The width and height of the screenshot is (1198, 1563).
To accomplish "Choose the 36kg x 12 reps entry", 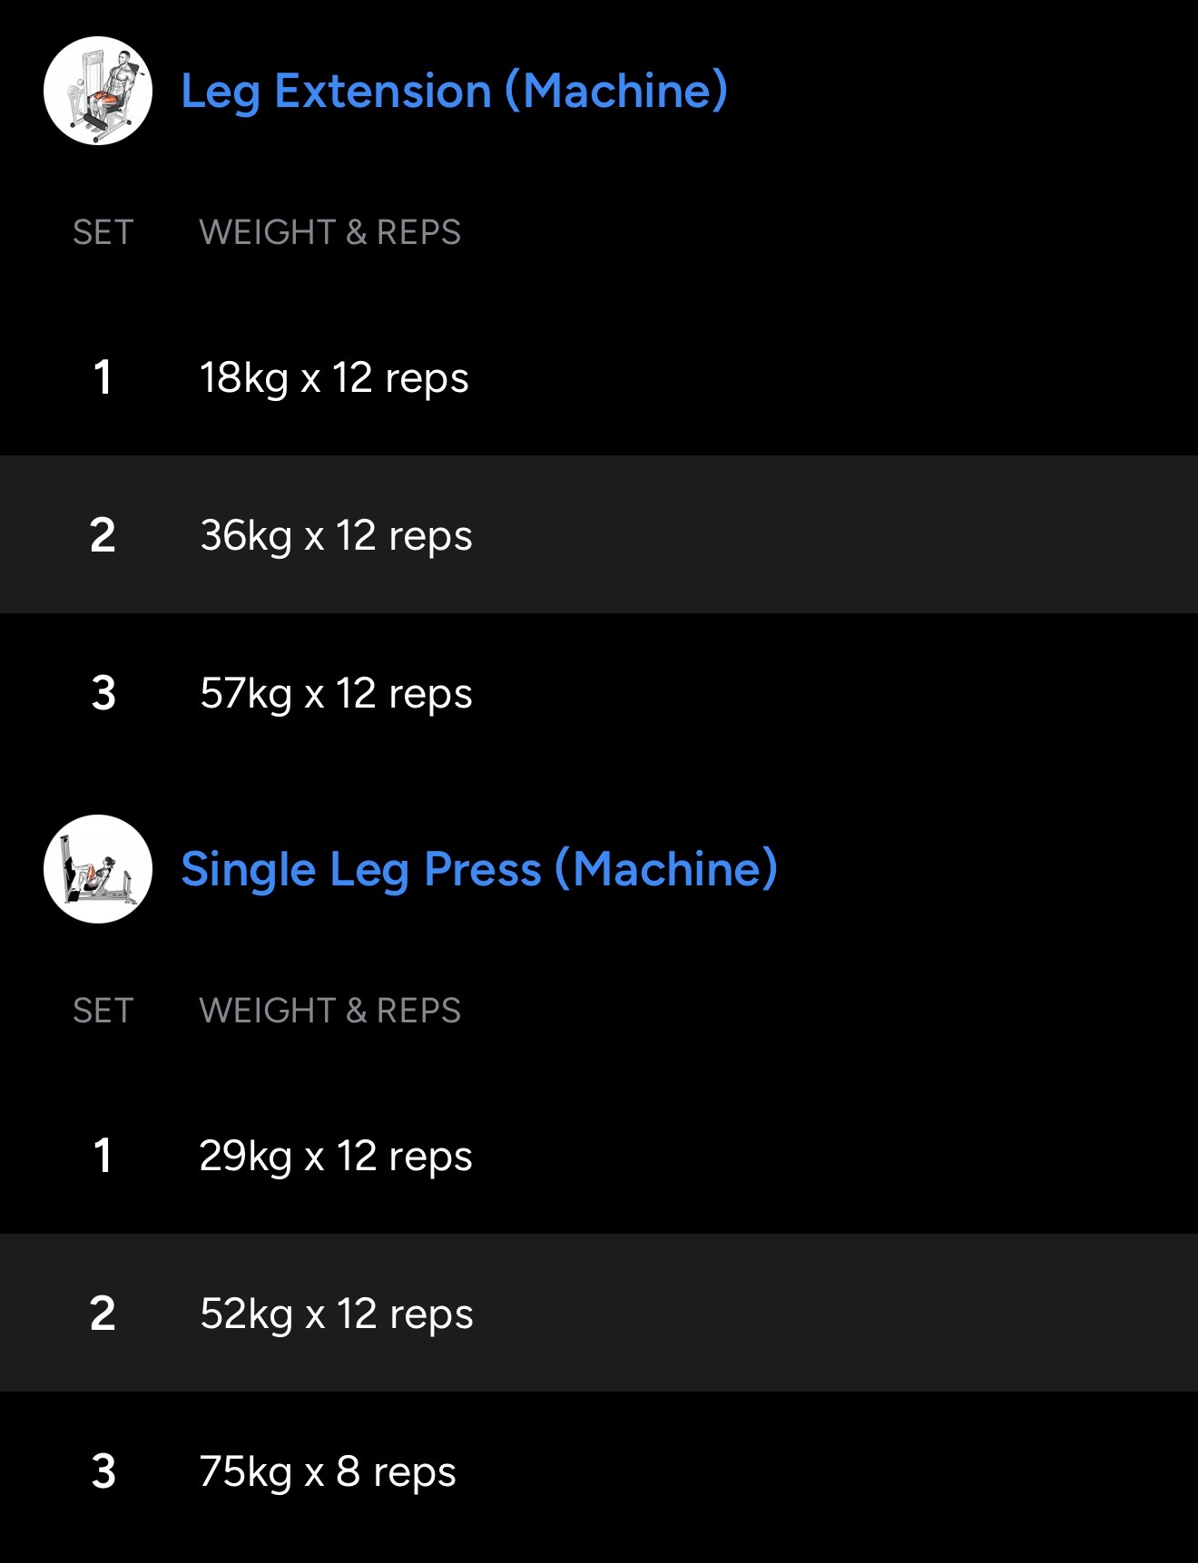I will [336, 535].
